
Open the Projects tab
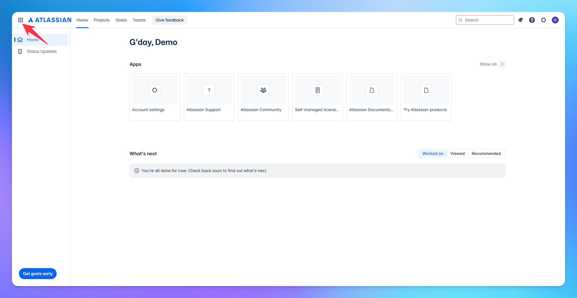point(102,20)
